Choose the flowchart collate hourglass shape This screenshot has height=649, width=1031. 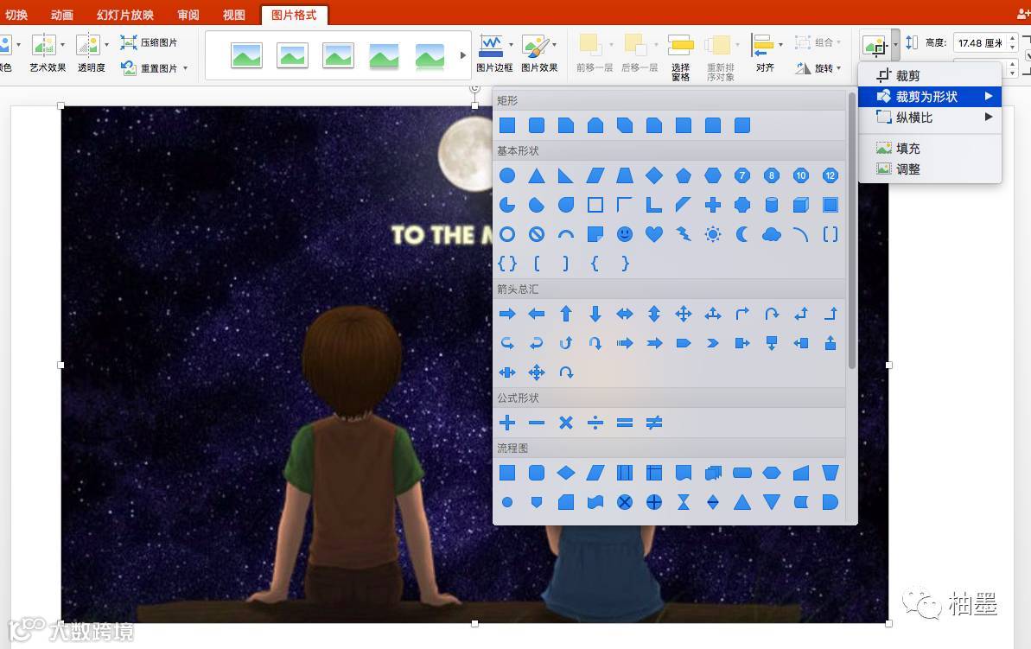click(684, 502)
